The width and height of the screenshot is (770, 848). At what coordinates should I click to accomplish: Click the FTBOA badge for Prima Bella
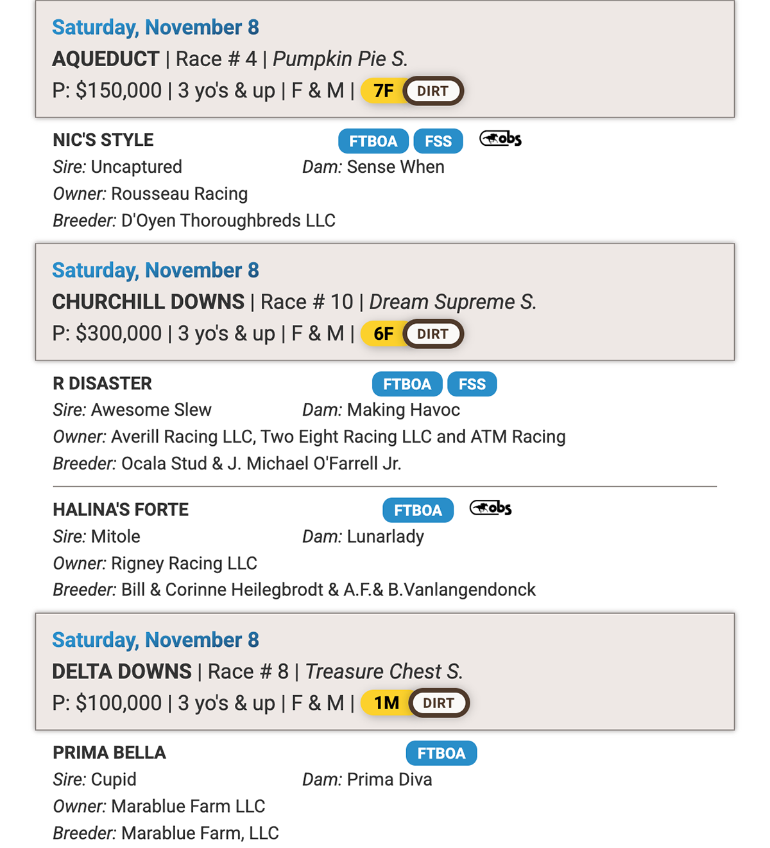(x=441, y=753)
